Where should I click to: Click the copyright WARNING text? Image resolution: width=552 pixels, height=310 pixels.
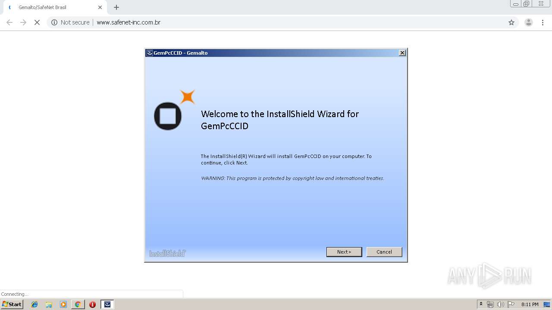coord(292,178)
